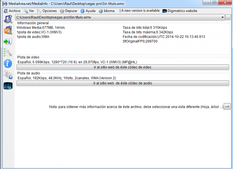Open file via sidebar film-magnifier icon
The width and height of the screenshot is (233, 169).
(x=8, y=19)
